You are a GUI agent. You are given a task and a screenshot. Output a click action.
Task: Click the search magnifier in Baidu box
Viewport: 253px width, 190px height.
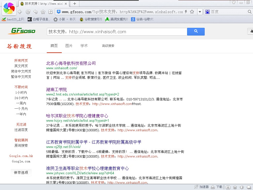[250, 12]
